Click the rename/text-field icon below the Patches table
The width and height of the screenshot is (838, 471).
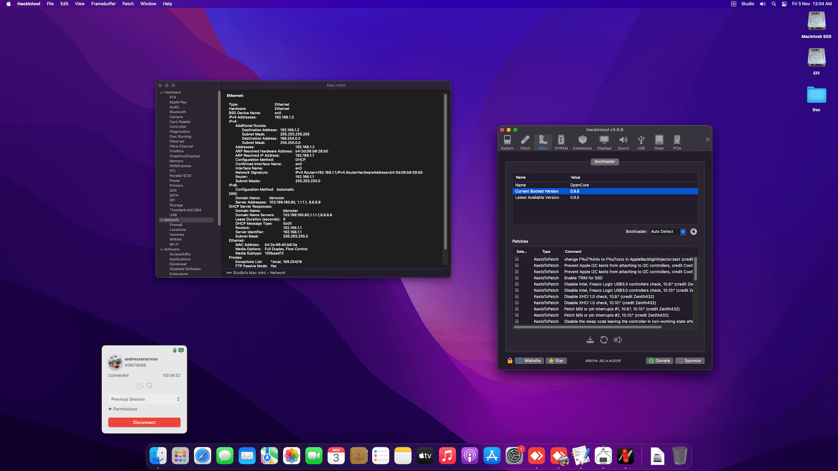(618, 340)
